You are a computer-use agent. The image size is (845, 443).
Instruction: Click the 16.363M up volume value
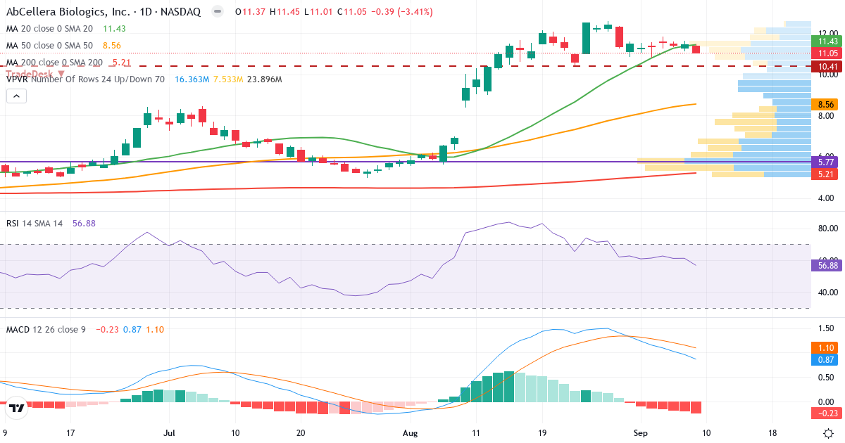191,79
